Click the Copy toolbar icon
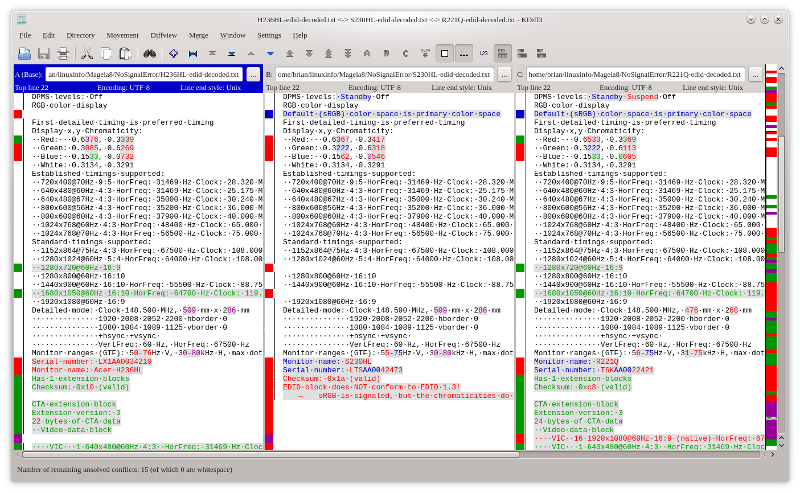This screenshot has width=800, height=493. [x=106, y=54]
